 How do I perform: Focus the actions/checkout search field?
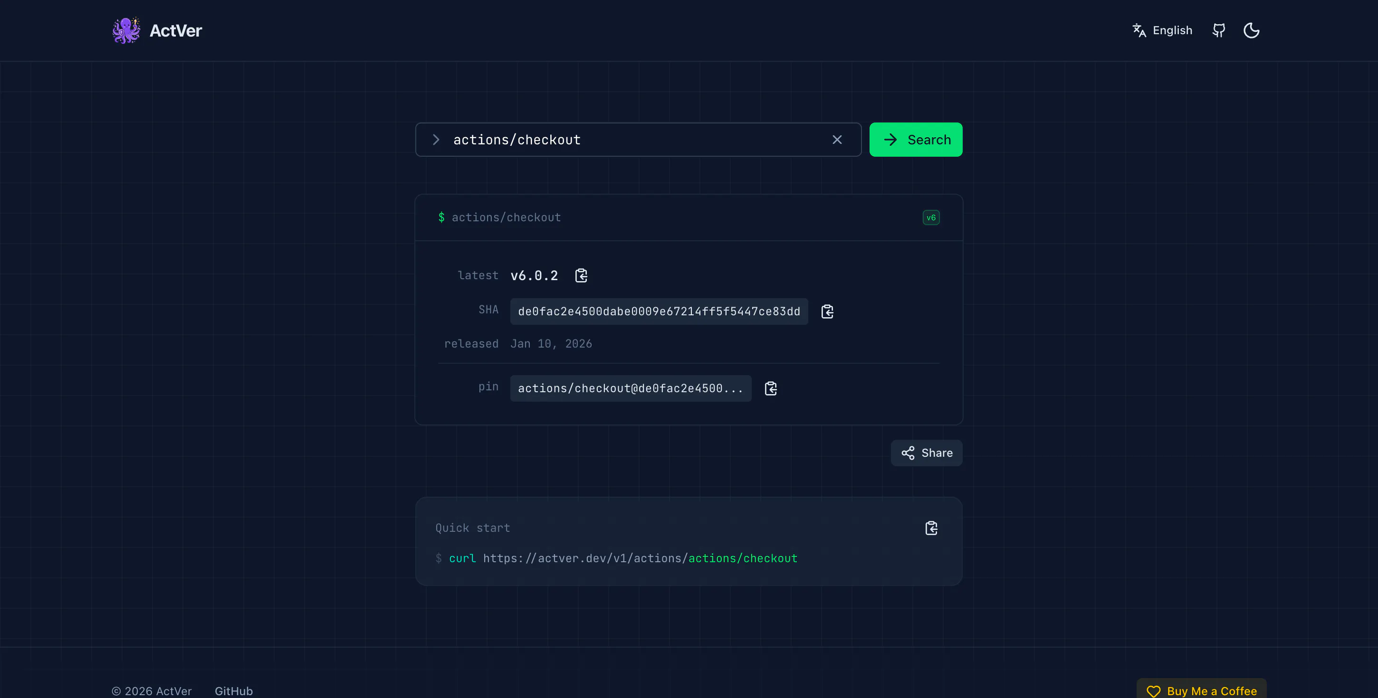click(638, 140)
